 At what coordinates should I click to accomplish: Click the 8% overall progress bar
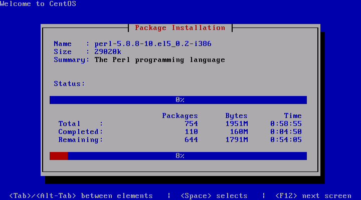pos(178,156)
